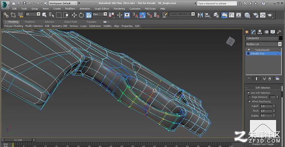Click the Open File icon
This screenshot has height=147, width=285.
coord(19,3)
